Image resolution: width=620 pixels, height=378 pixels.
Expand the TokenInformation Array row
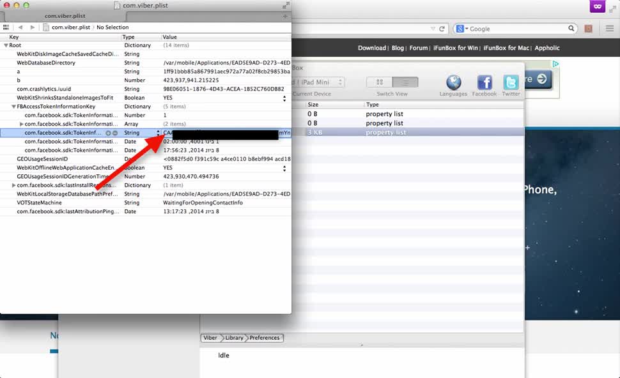point(21,124)
